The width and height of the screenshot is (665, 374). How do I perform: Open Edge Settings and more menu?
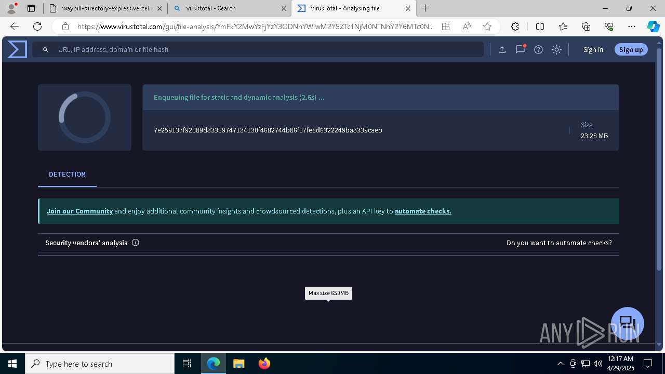632,26
